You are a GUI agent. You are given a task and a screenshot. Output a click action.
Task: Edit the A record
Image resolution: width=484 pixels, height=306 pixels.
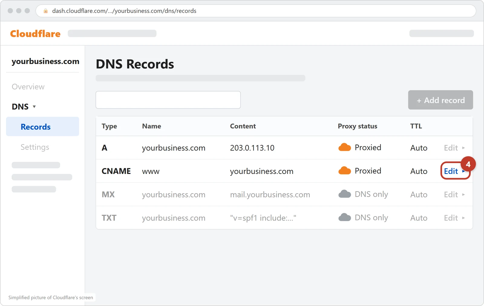point(454,148)
